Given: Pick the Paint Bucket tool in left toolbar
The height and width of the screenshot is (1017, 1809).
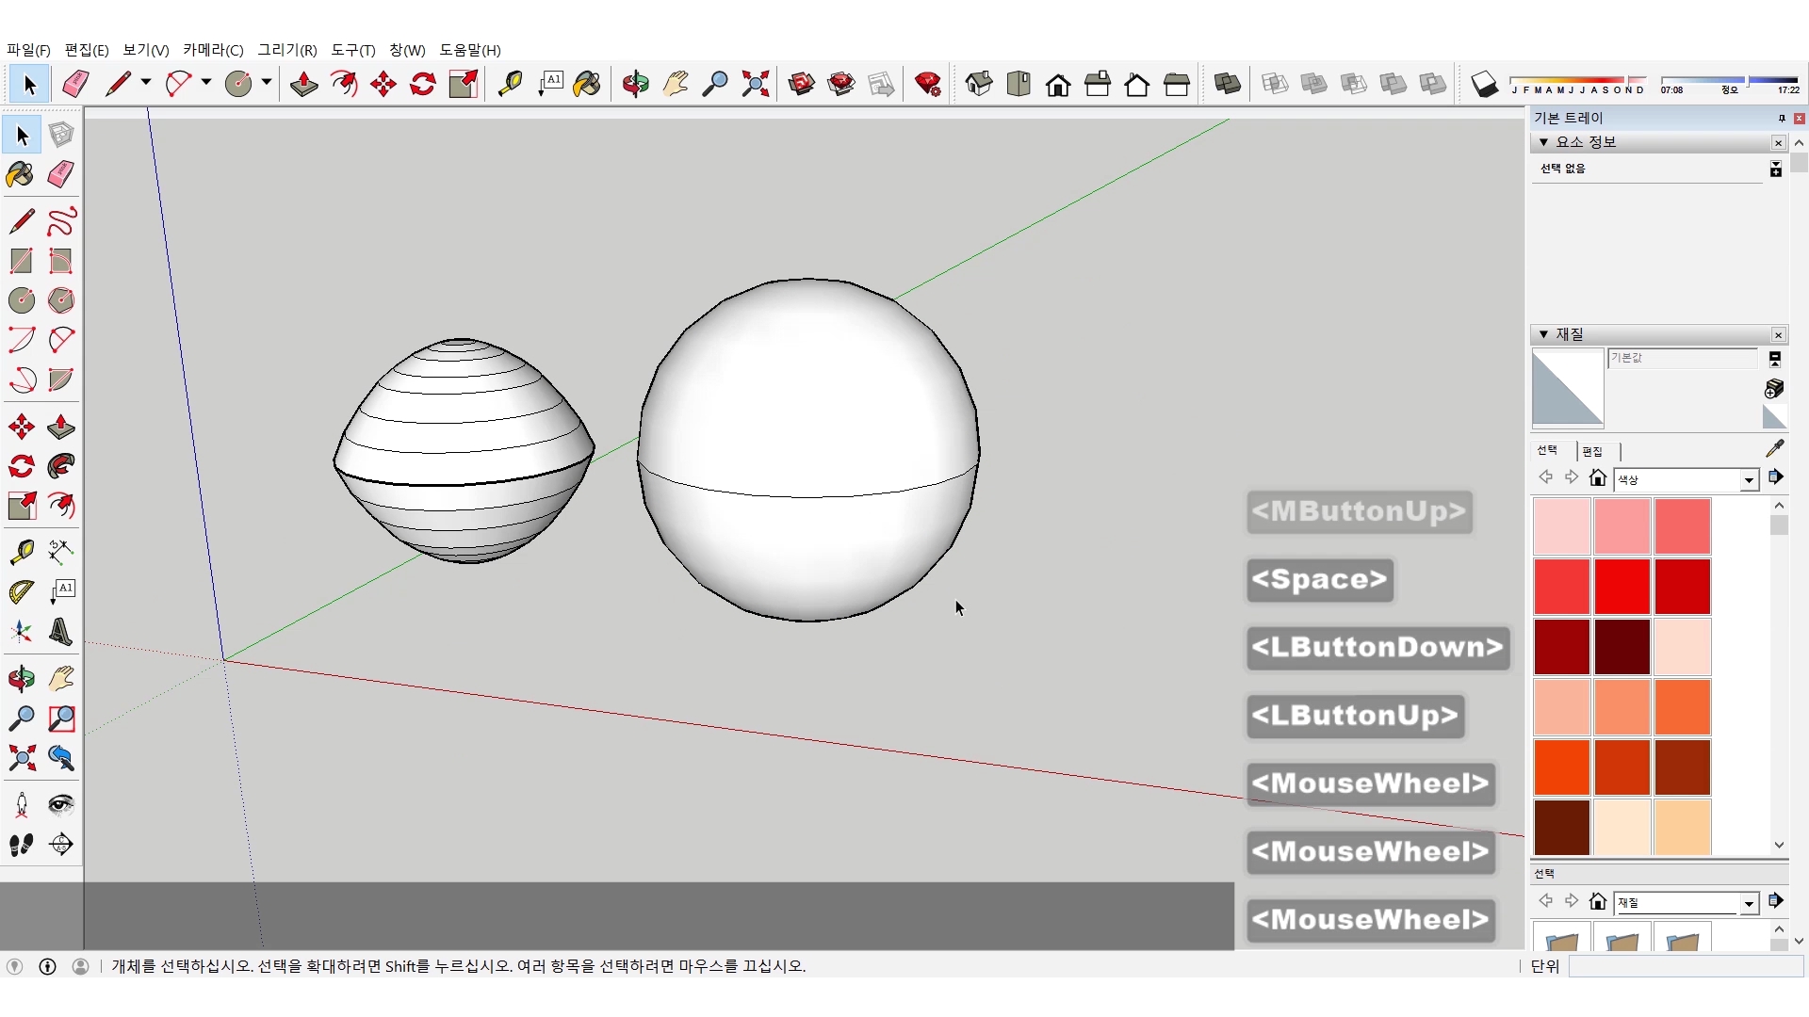Looking at the screenshot, I should click(x=21, y=174).
